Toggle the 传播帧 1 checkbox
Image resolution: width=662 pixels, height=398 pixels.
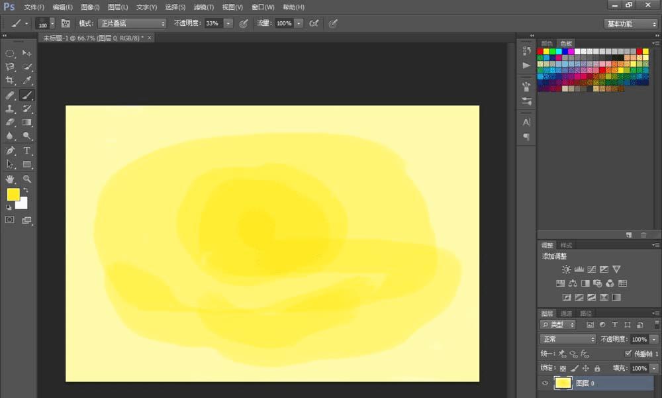[x=628, y=354]
